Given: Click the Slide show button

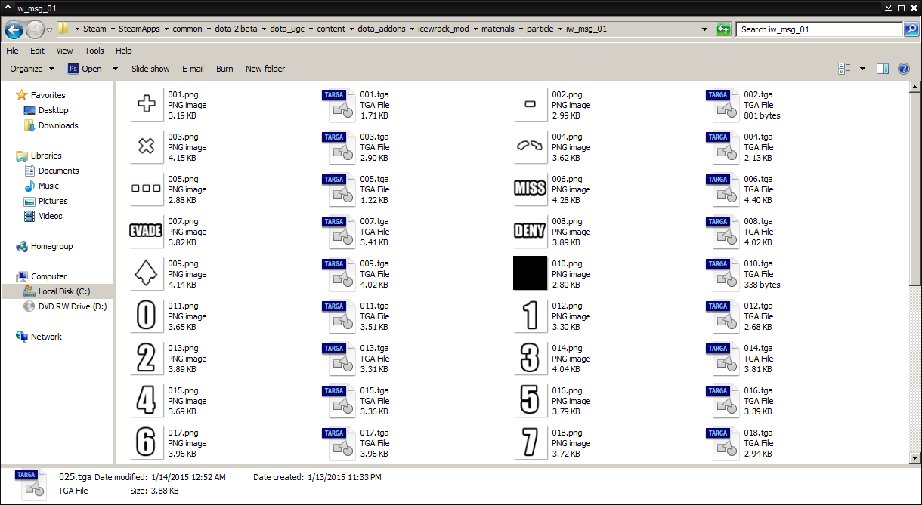Looking at the screenshot, I should point(150,69).
